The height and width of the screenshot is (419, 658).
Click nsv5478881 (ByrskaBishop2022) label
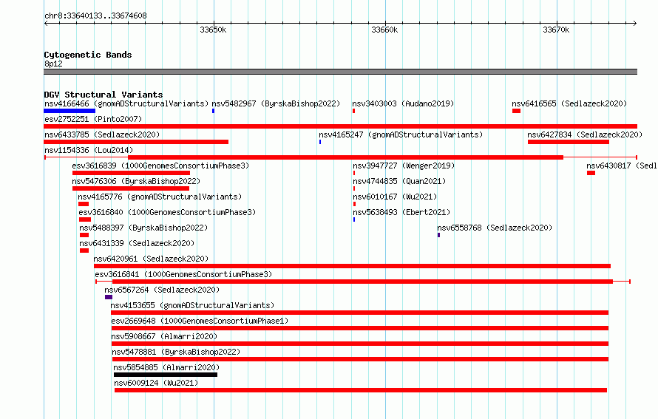176,352
